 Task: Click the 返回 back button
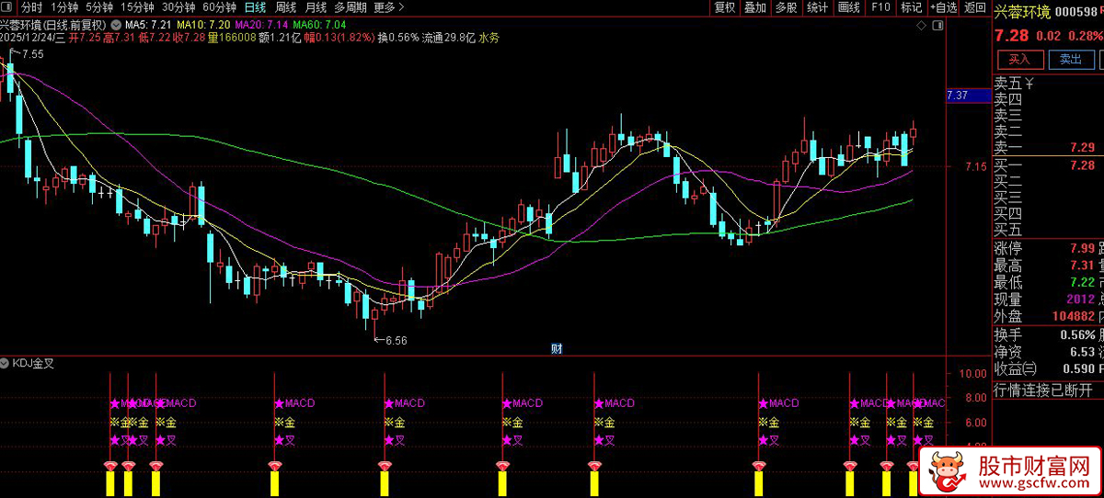point(974,7)
